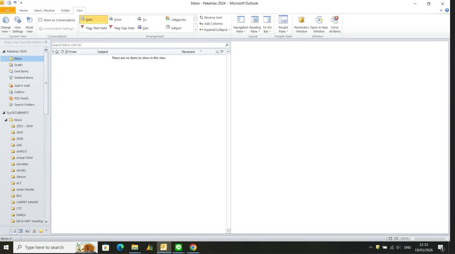
Task: Switch to the Home ribbon tab
Action: point(23,10)
